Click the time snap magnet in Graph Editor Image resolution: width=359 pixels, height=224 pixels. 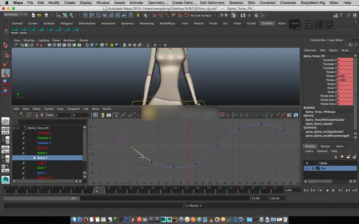tap(222, 115)
